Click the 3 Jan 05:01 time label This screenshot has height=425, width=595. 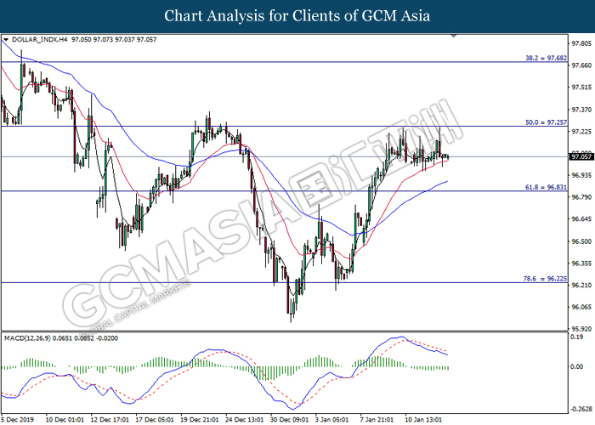(332, 420)
